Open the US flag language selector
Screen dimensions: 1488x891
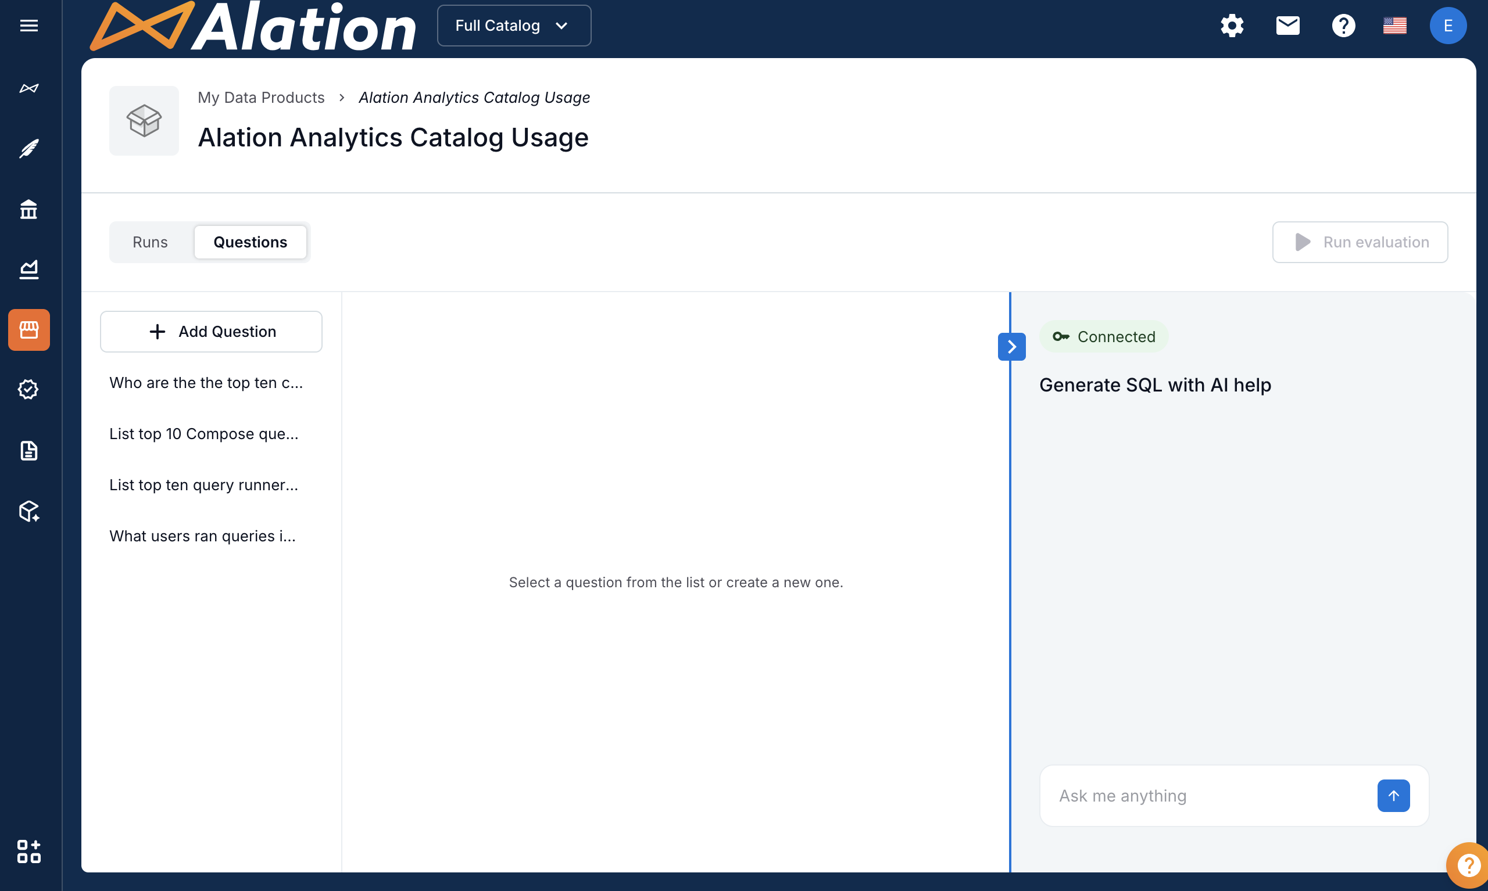[1394, 25]
